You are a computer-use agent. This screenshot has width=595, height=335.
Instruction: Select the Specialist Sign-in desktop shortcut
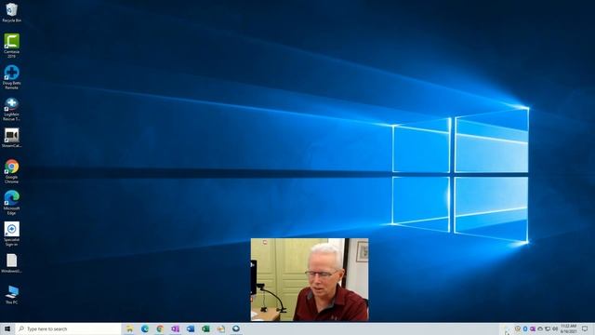pos(11,234)
